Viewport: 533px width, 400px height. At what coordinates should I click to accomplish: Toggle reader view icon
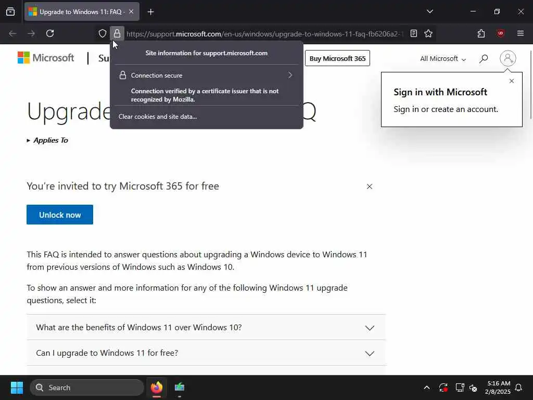(x=414, y=33)
